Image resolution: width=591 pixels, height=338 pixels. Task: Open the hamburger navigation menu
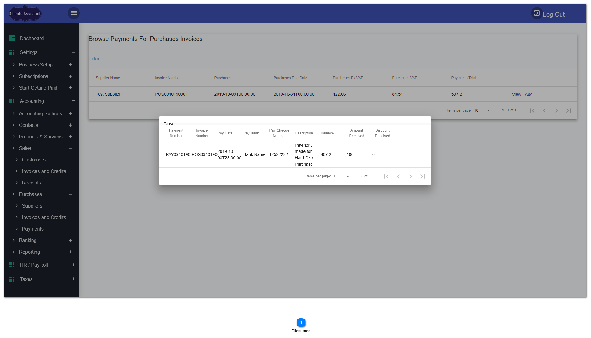pos(73,13)
